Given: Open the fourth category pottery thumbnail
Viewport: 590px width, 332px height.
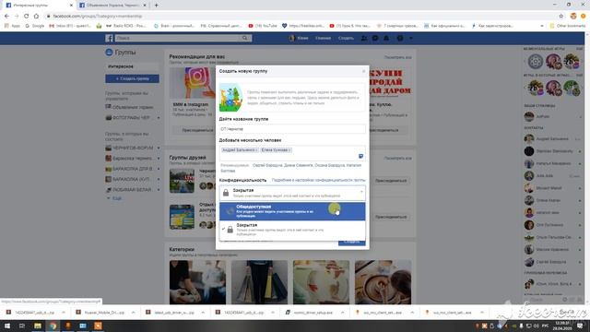Looking at the screenshot, I should (x=383, y=282).
